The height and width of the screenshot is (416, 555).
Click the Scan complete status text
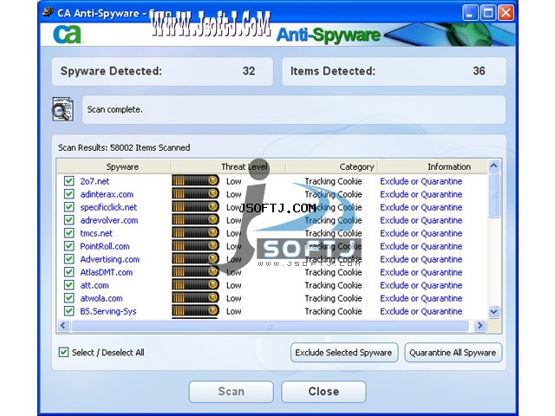(x=115, y=109)
